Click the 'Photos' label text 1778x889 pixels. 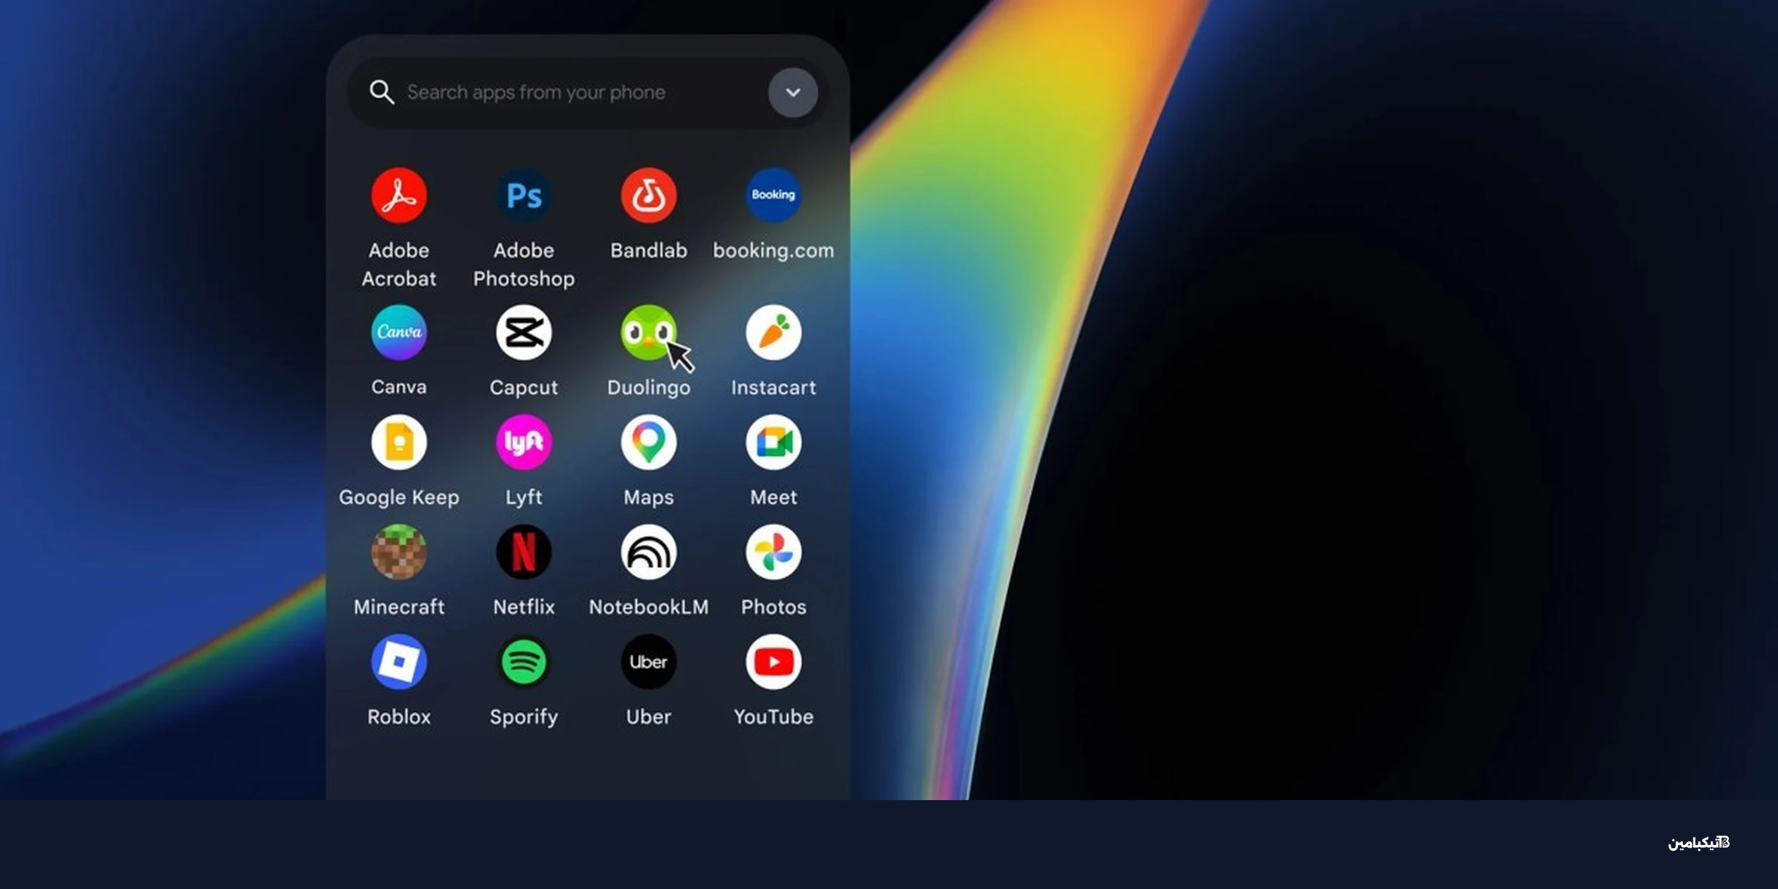pyautogui.click(x=774, y=607)
